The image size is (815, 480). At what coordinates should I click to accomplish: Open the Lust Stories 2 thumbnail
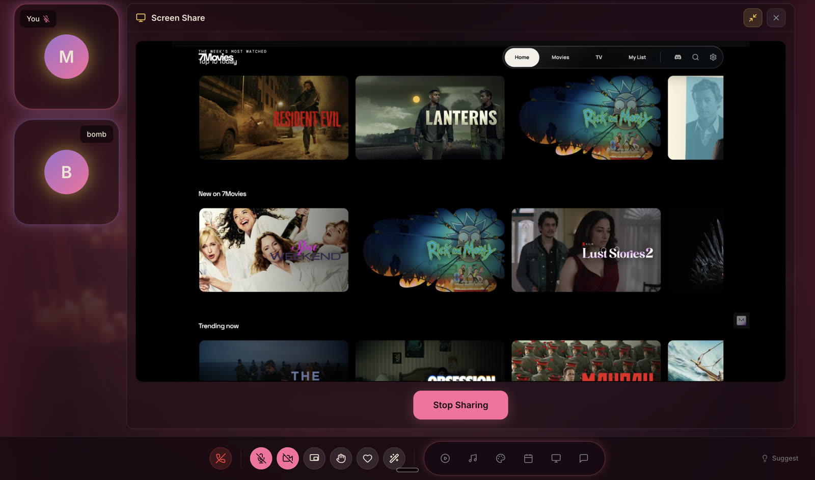586,250
